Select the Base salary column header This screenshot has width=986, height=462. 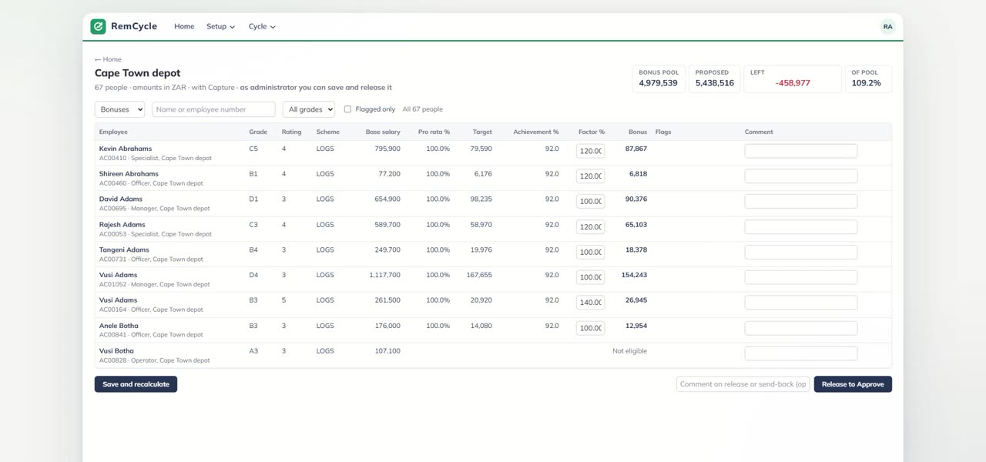click(383, 132)
